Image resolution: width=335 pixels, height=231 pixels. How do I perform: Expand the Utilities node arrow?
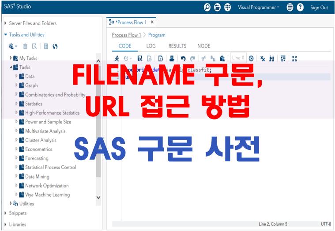pyautogui.click(x=11, y=204)
